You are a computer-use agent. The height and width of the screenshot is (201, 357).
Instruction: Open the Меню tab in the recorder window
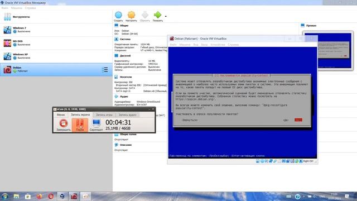(x=61, y=114)
